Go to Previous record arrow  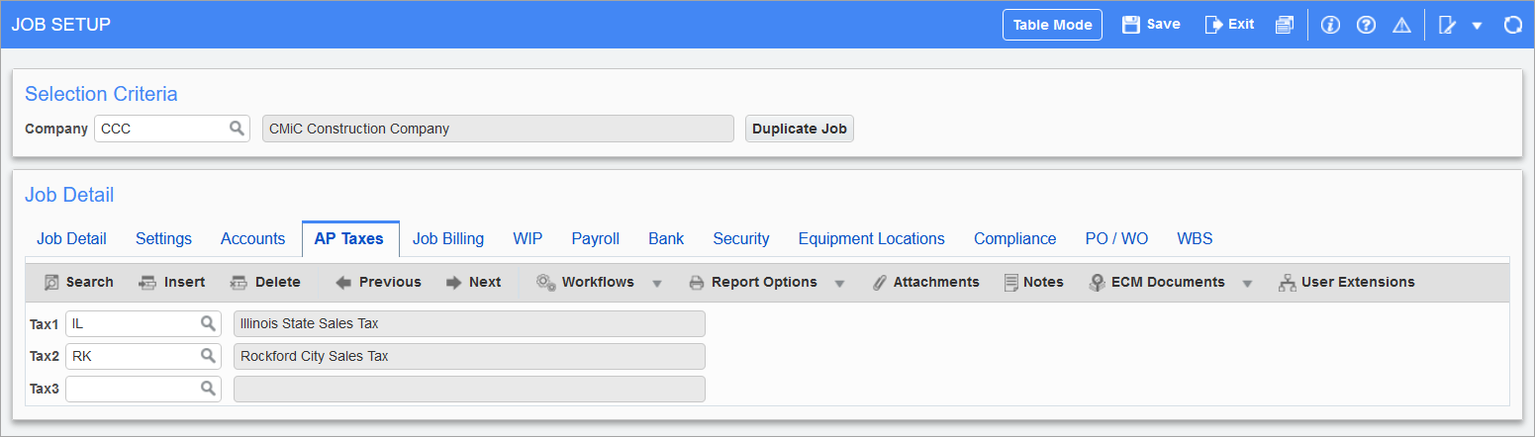click(x=343, y=283)
